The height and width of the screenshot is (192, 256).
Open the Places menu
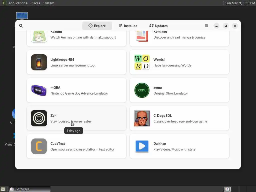[35, 3]
